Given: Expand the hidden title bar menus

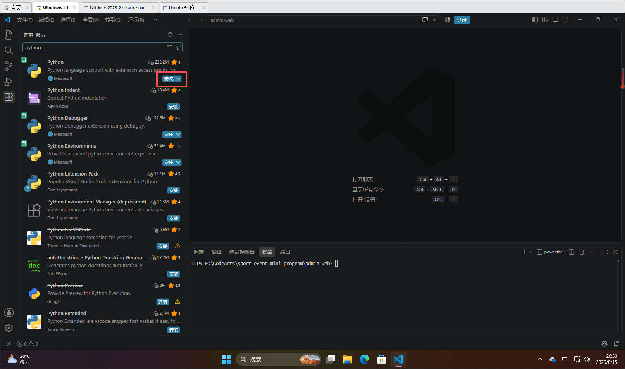Looking at the screenshot, I should (x=155, y=20).
